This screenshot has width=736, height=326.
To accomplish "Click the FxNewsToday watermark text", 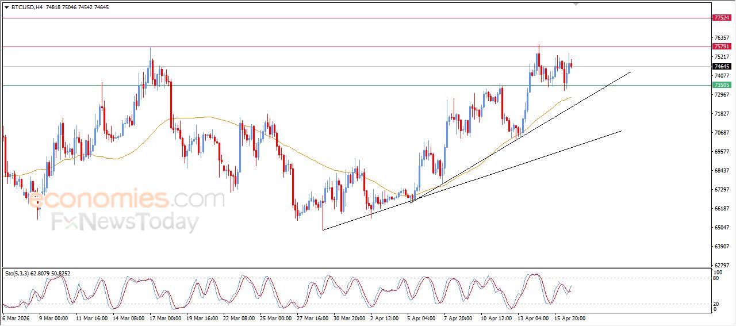I will (x=125, y=222).
